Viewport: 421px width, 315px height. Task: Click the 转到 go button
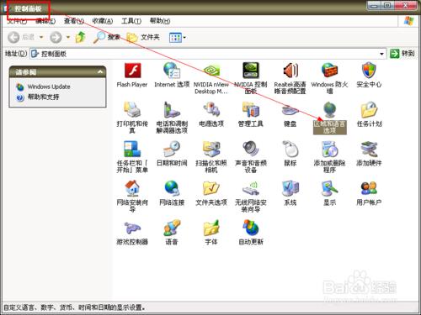tap(402, 54)
